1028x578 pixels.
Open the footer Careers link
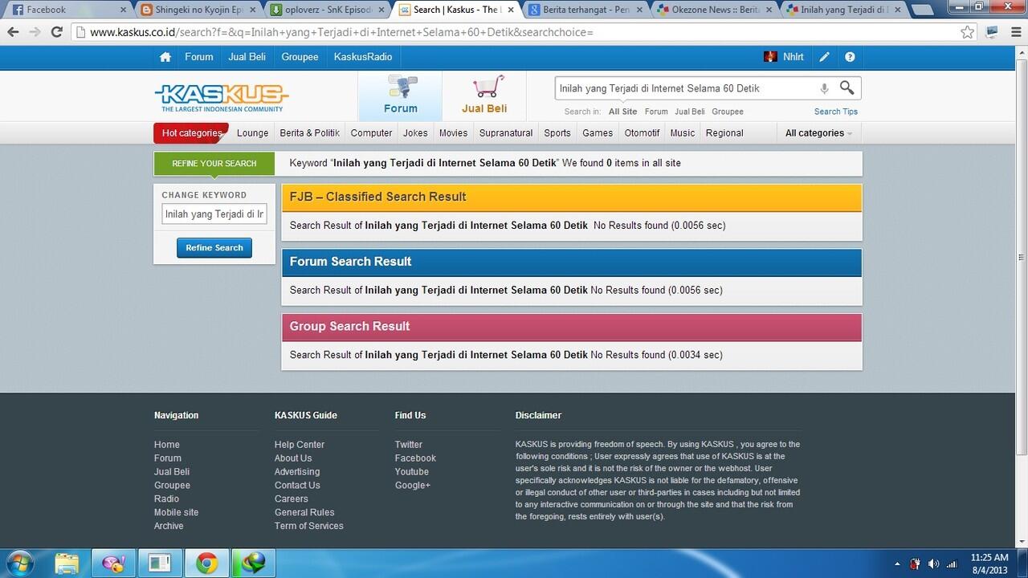[292, 499]
